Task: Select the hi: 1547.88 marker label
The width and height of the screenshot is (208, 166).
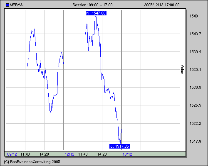Action: 96,13
